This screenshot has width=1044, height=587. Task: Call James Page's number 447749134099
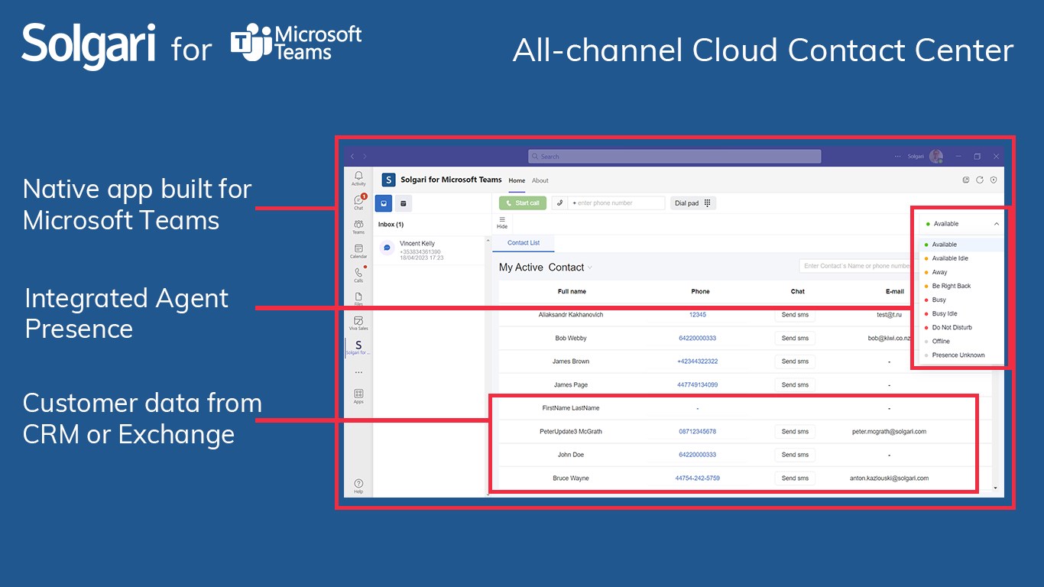pos(697,385)
